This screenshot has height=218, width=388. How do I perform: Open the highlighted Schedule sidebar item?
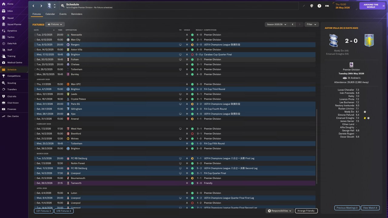[x=14, y=70]
